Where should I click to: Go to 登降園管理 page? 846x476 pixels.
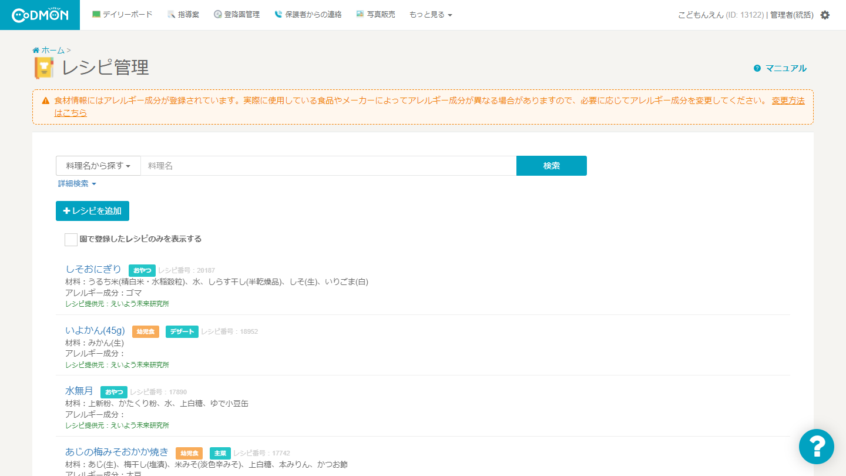[237, 15]
